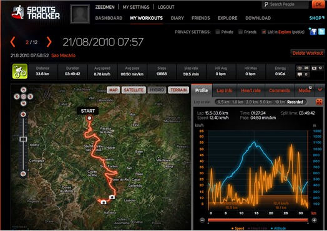Zoom out the chart with minus icon
Image resolution: width=327 pixels, height=231 pixels.
pyautogui.click(x=202, y=220)
